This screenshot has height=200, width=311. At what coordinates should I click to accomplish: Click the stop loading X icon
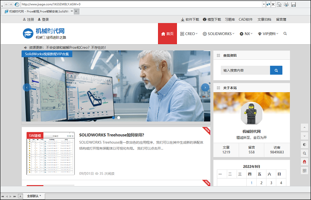click(x=273, y=4)
